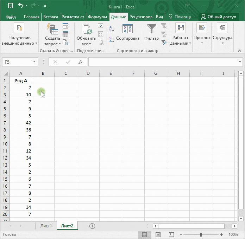The width and height of the screenshot is (245, 239).
Task: Open the Файл tab
Action: point(11,17)
